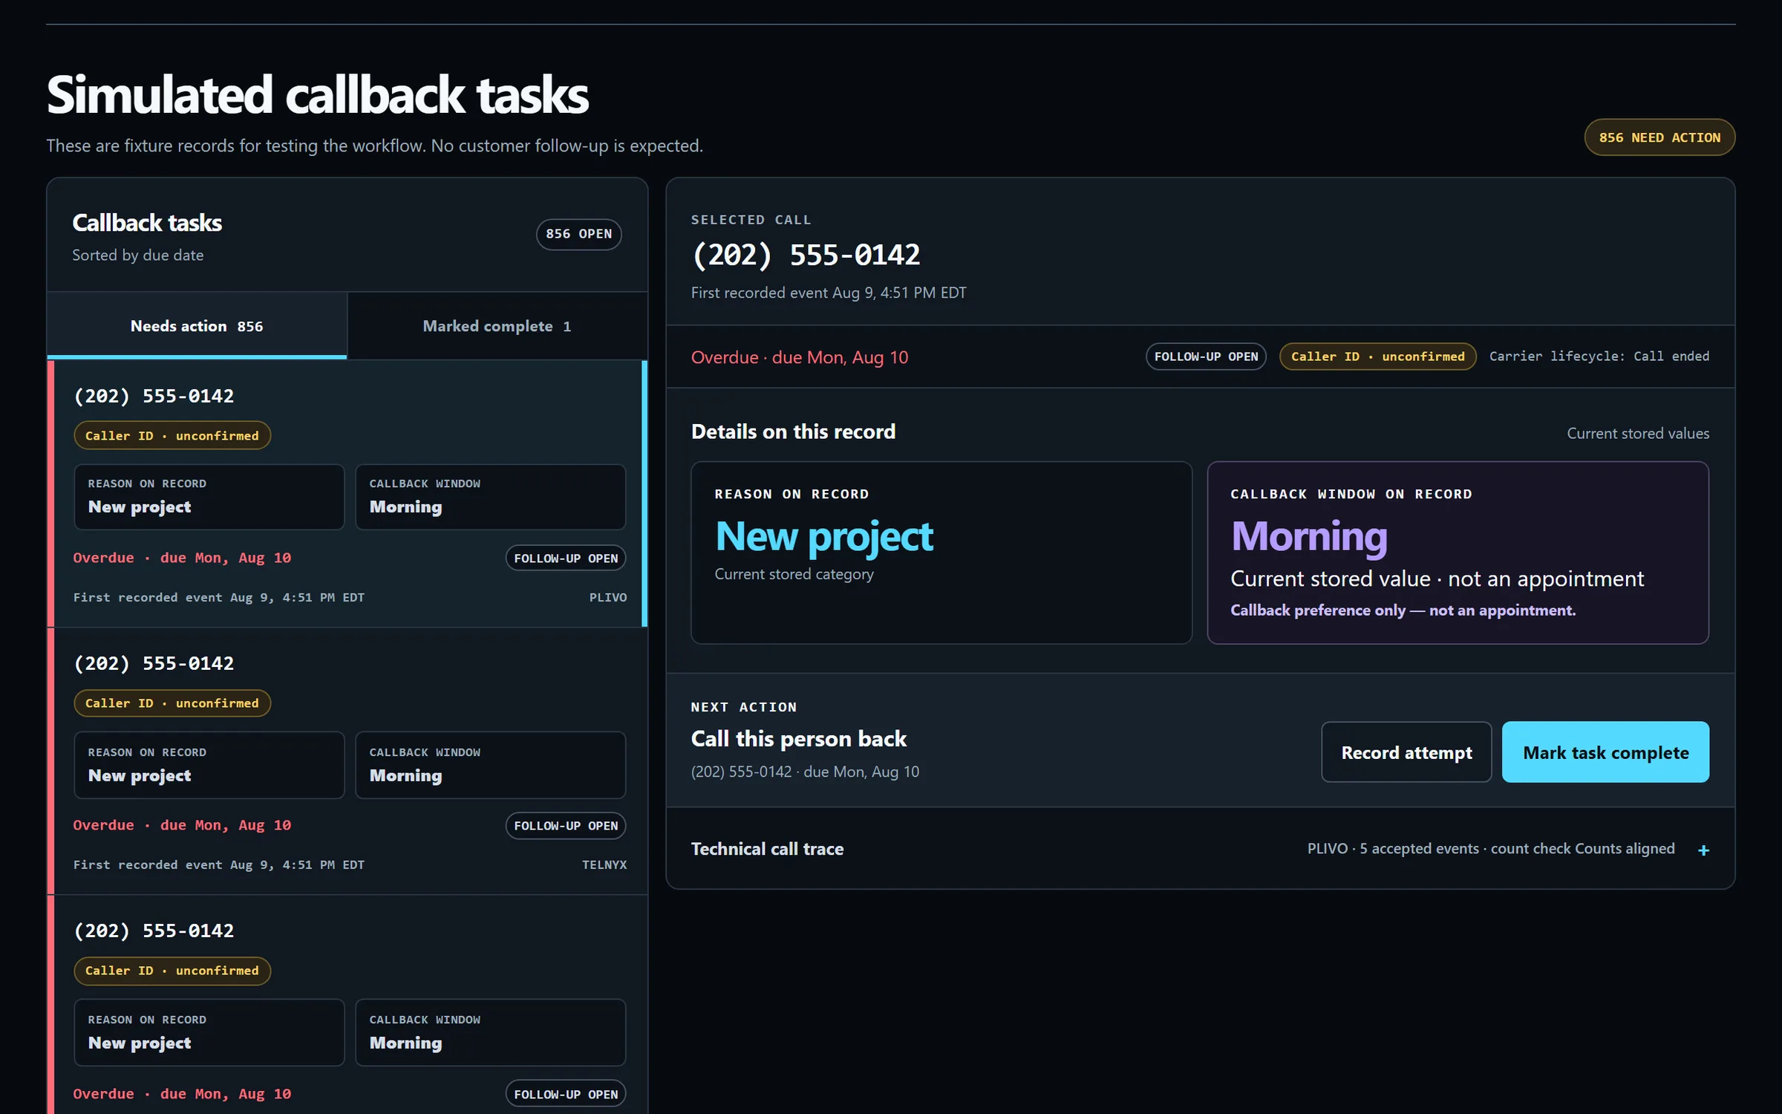Click FOLLOW-UP OPEN badge in PLIVO task card
Viewport: 1782px width, 1114px height.
coord(565,558)
